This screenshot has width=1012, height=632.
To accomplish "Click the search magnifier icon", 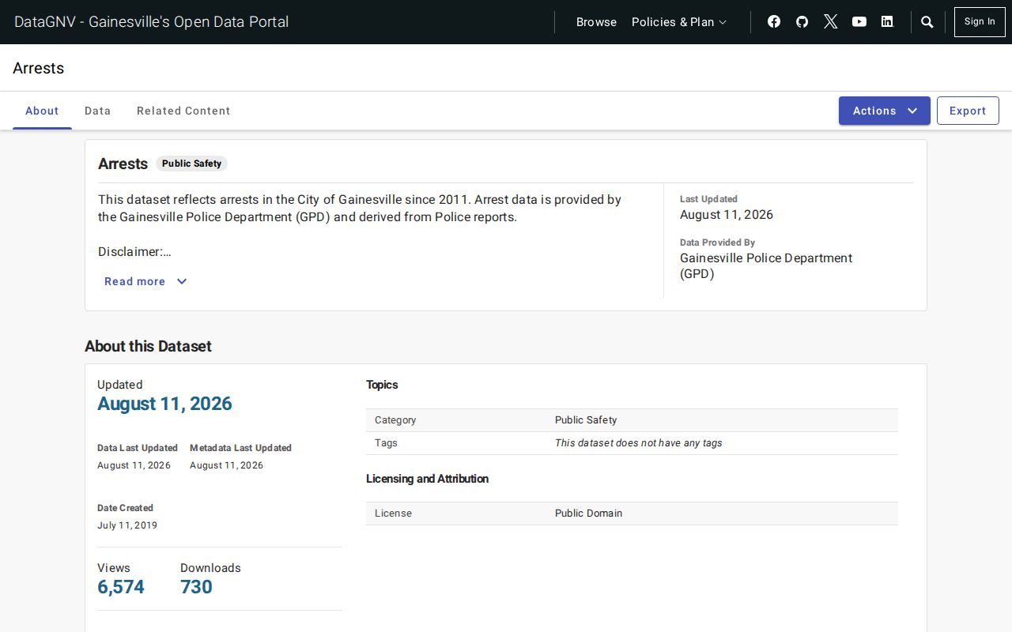I will 927,22.
